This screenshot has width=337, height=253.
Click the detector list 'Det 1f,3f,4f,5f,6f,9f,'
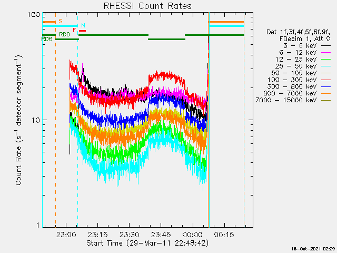pos(299,32)
